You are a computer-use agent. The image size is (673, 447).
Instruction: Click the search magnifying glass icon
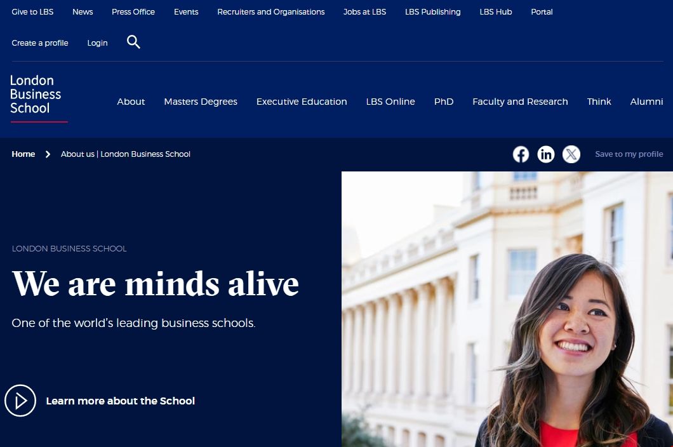(x=133, y=43)
